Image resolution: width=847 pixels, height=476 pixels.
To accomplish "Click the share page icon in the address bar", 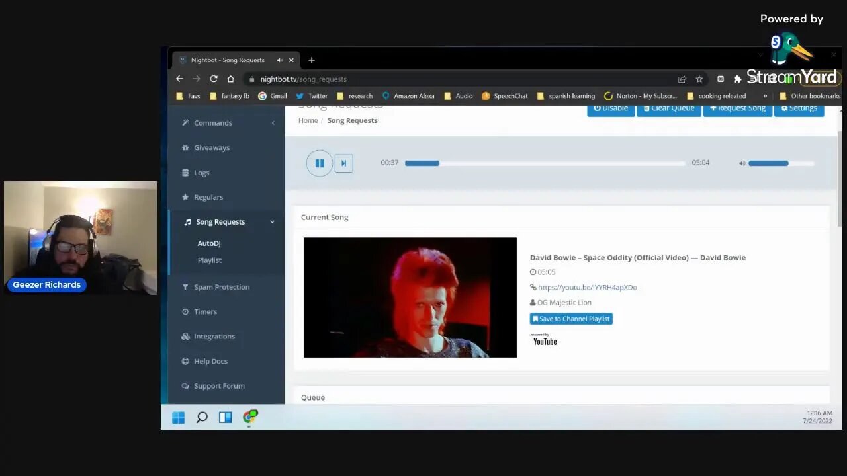I will (682, 79).
